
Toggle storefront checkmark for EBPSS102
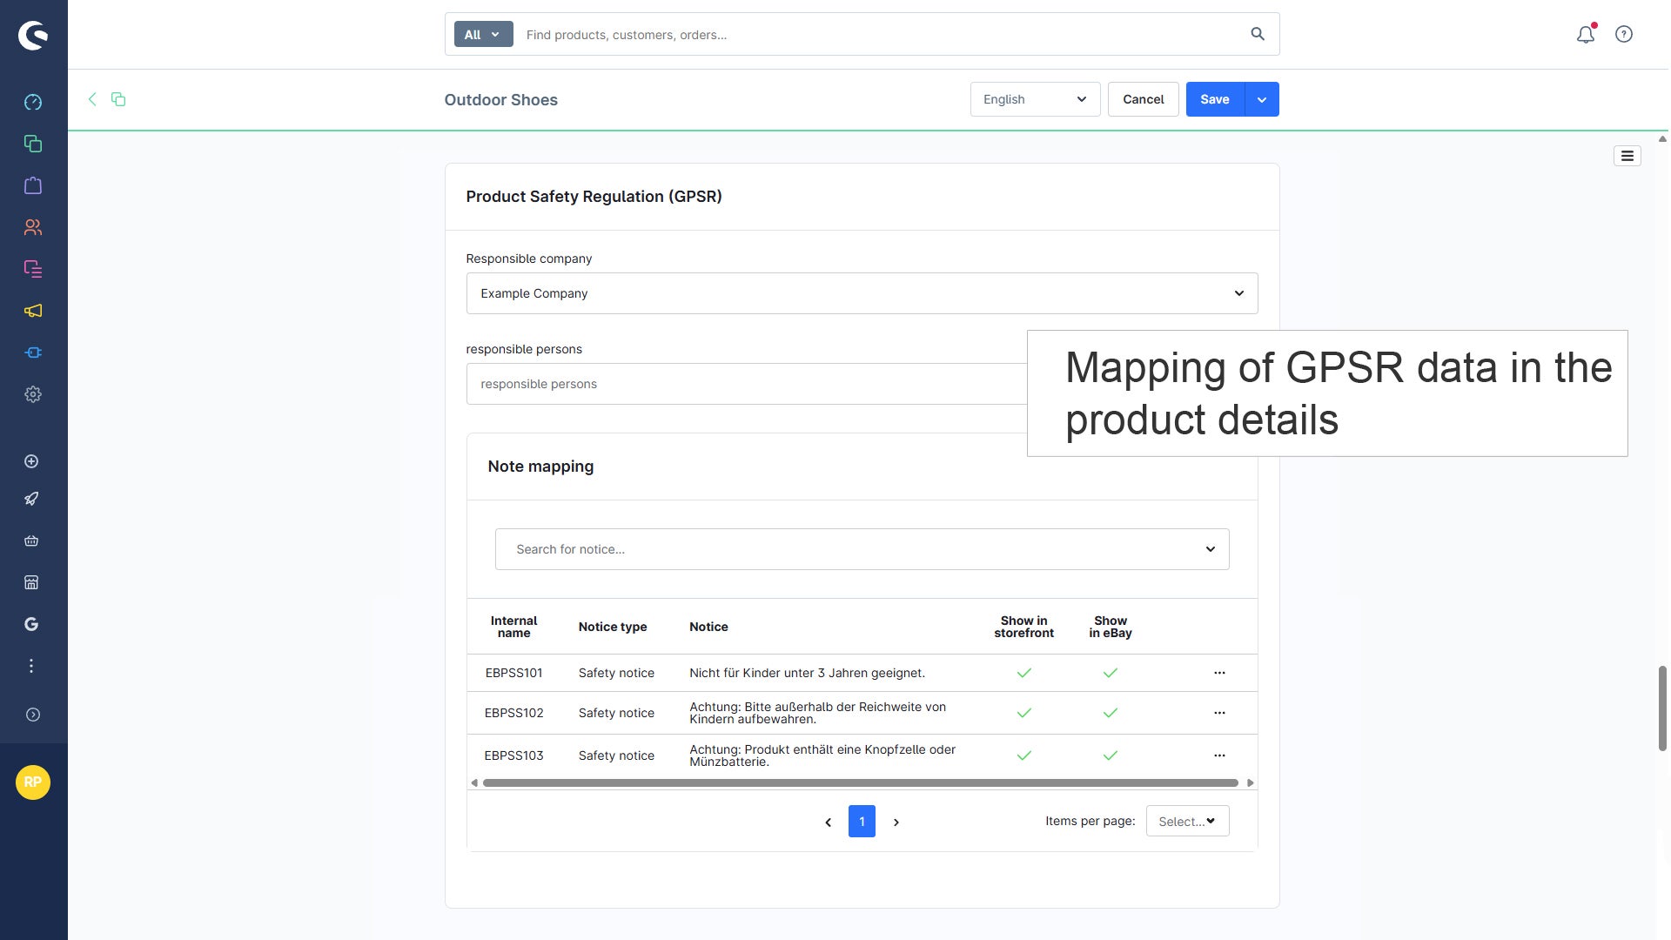pyautogui.click(x=1024, y=713)
